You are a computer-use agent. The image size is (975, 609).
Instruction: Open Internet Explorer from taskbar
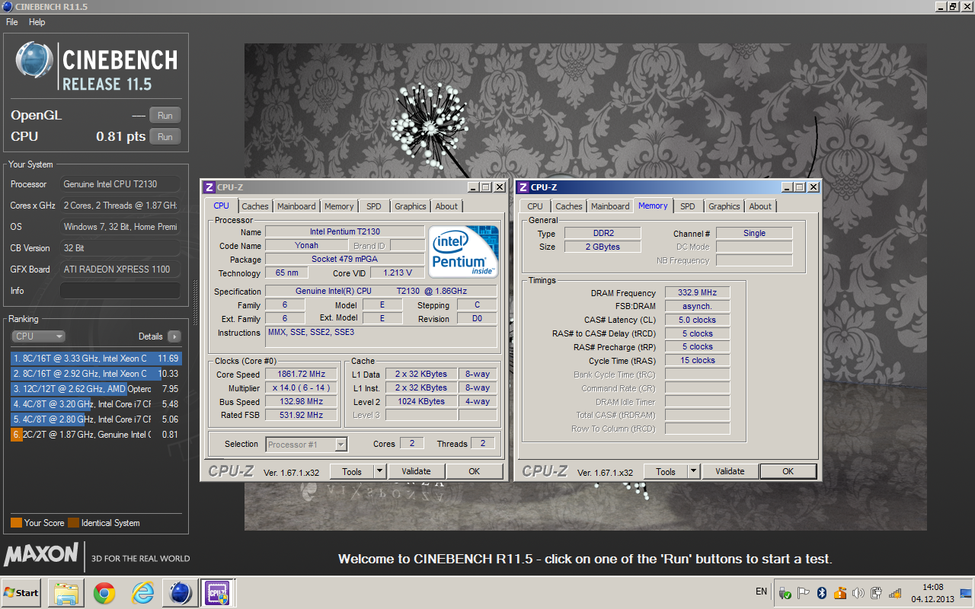point(142,592)
